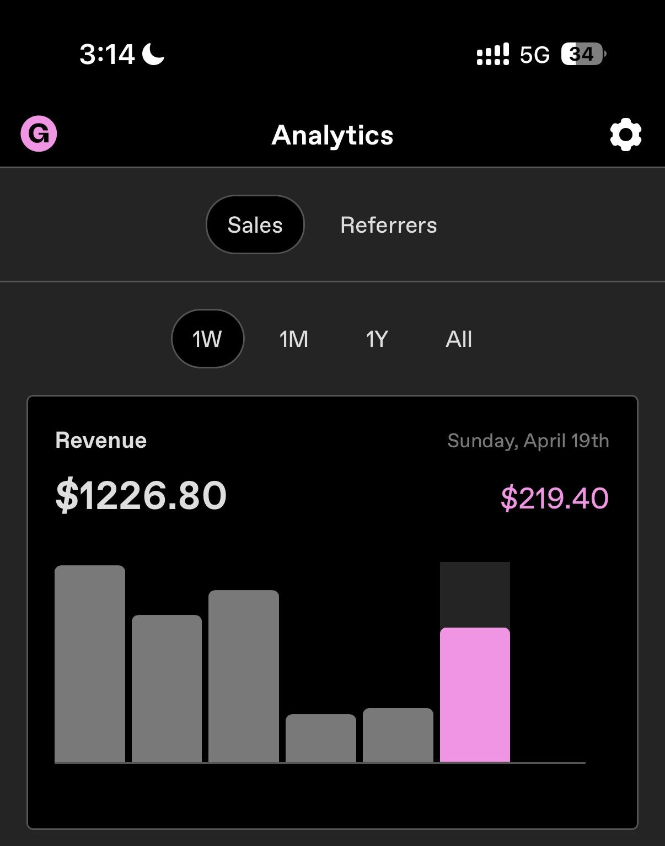This screenshot has width=665, height=846.
Task: Tap the Do Not Disturb moon icon
Action: click(153, 54)
